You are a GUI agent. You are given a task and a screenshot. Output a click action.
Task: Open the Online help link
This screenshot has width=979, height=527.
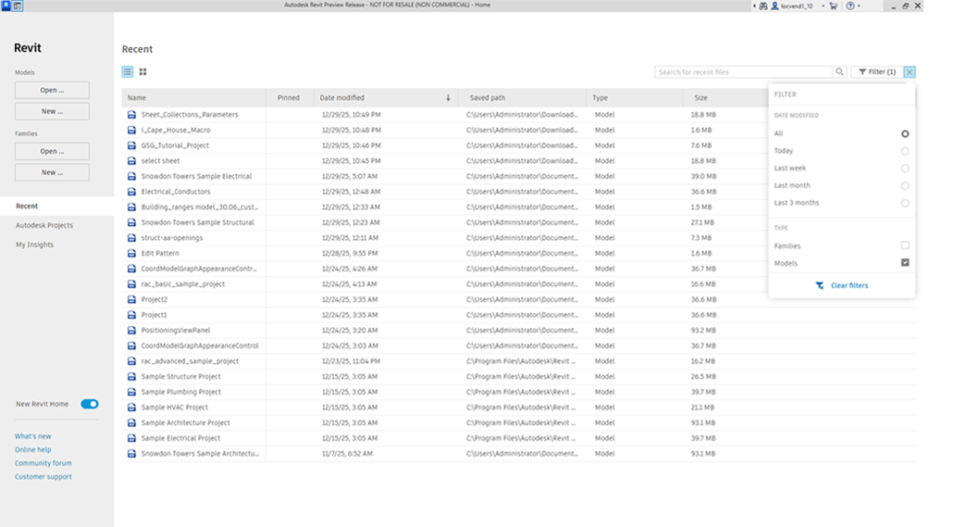click(x=33, y=450)
